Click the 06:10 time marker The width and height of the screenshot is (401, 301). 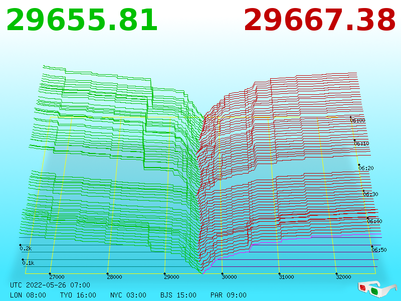(x=361, y=143)
